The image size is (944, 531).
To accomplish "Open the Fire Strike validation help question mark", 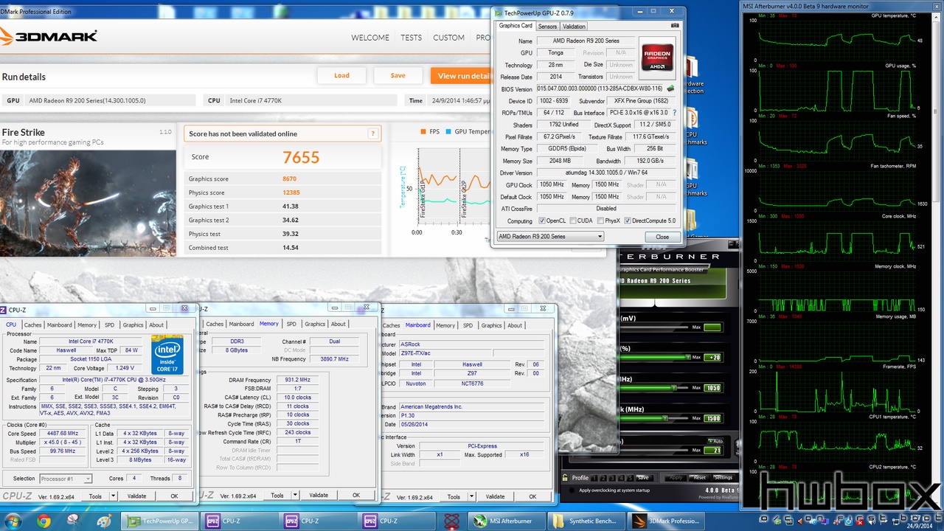I will tap(373, 133).
